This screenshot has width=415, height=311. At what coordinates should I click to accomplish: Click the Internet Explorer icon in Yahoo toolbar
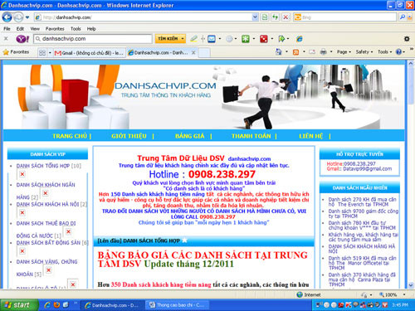coord(300,39)
